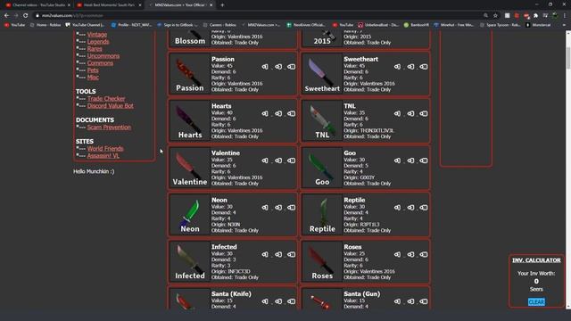
Task: Click the Passion knife thumbnail
Action: (x=190, y=74)
